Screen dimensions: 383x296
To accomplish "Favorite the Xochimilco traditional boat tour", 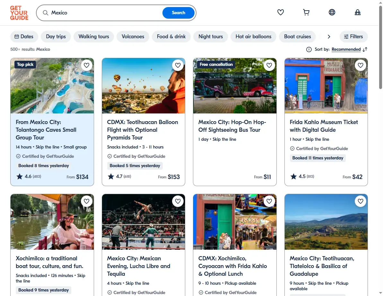I will click(x=86, y=201).
